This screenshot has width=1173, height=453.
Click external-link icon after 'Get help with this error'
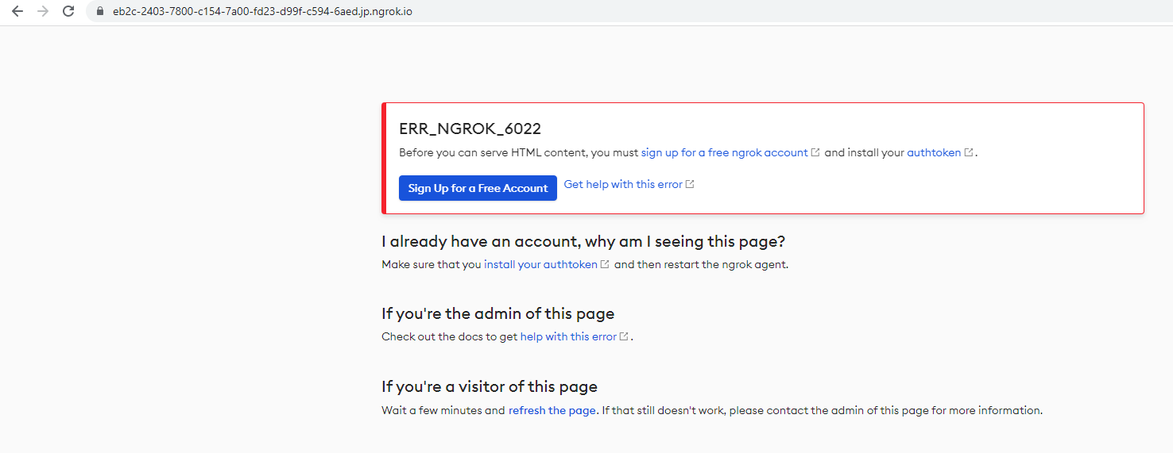pos(690,184)
